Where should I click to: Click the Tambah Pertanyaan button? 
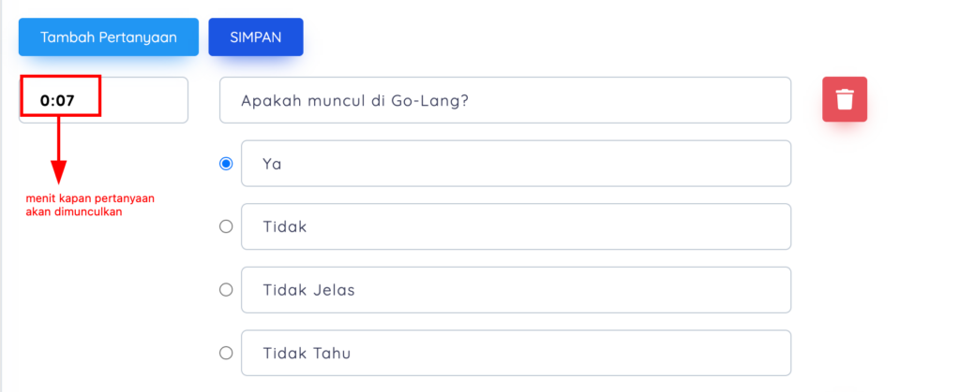109,37
